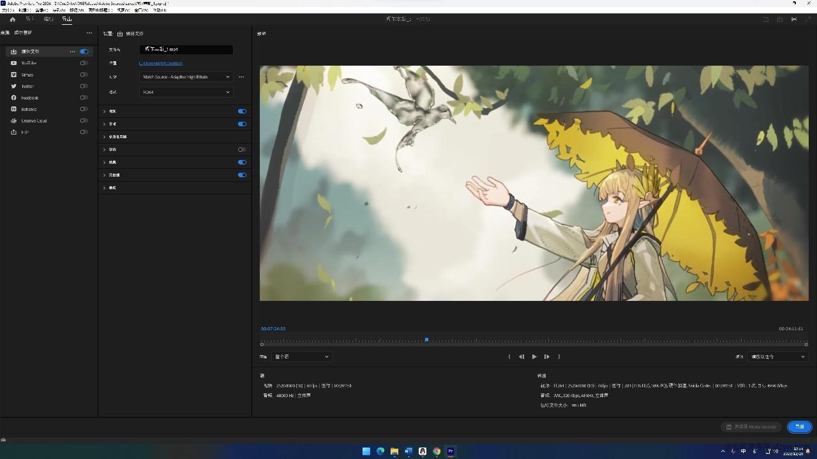This screenshot has height=459, width=817.
Task: Open 媒体文件 row more options dots
Action: pyautogui.click(x=72, y=52)
